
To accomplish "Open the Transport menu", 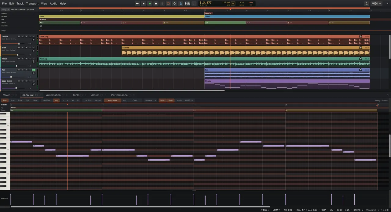I will [x=32, y=4].
